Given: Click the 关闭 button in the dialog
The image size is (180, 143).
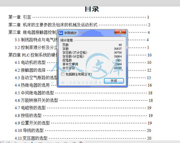Looking at the screenshot, I should point(114,81).
